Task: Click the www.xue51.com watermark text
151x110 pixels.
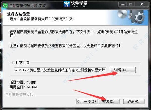Action: point(79,6)
